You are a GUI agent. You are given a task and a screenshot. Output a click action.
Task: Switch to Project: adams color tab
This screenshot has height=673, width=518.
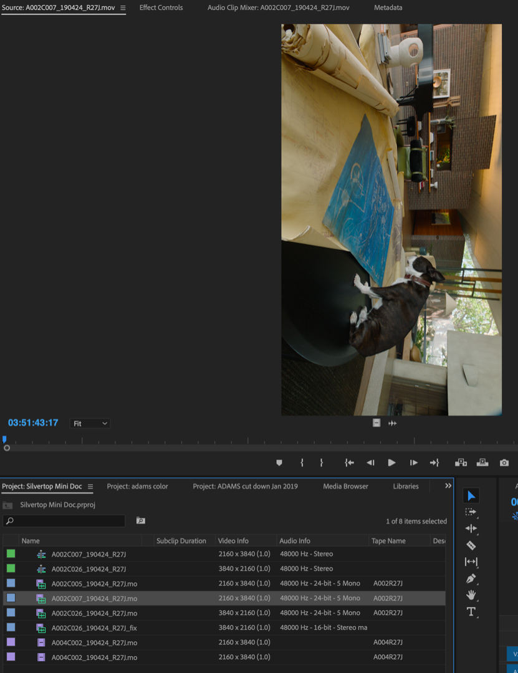[137, 486]
